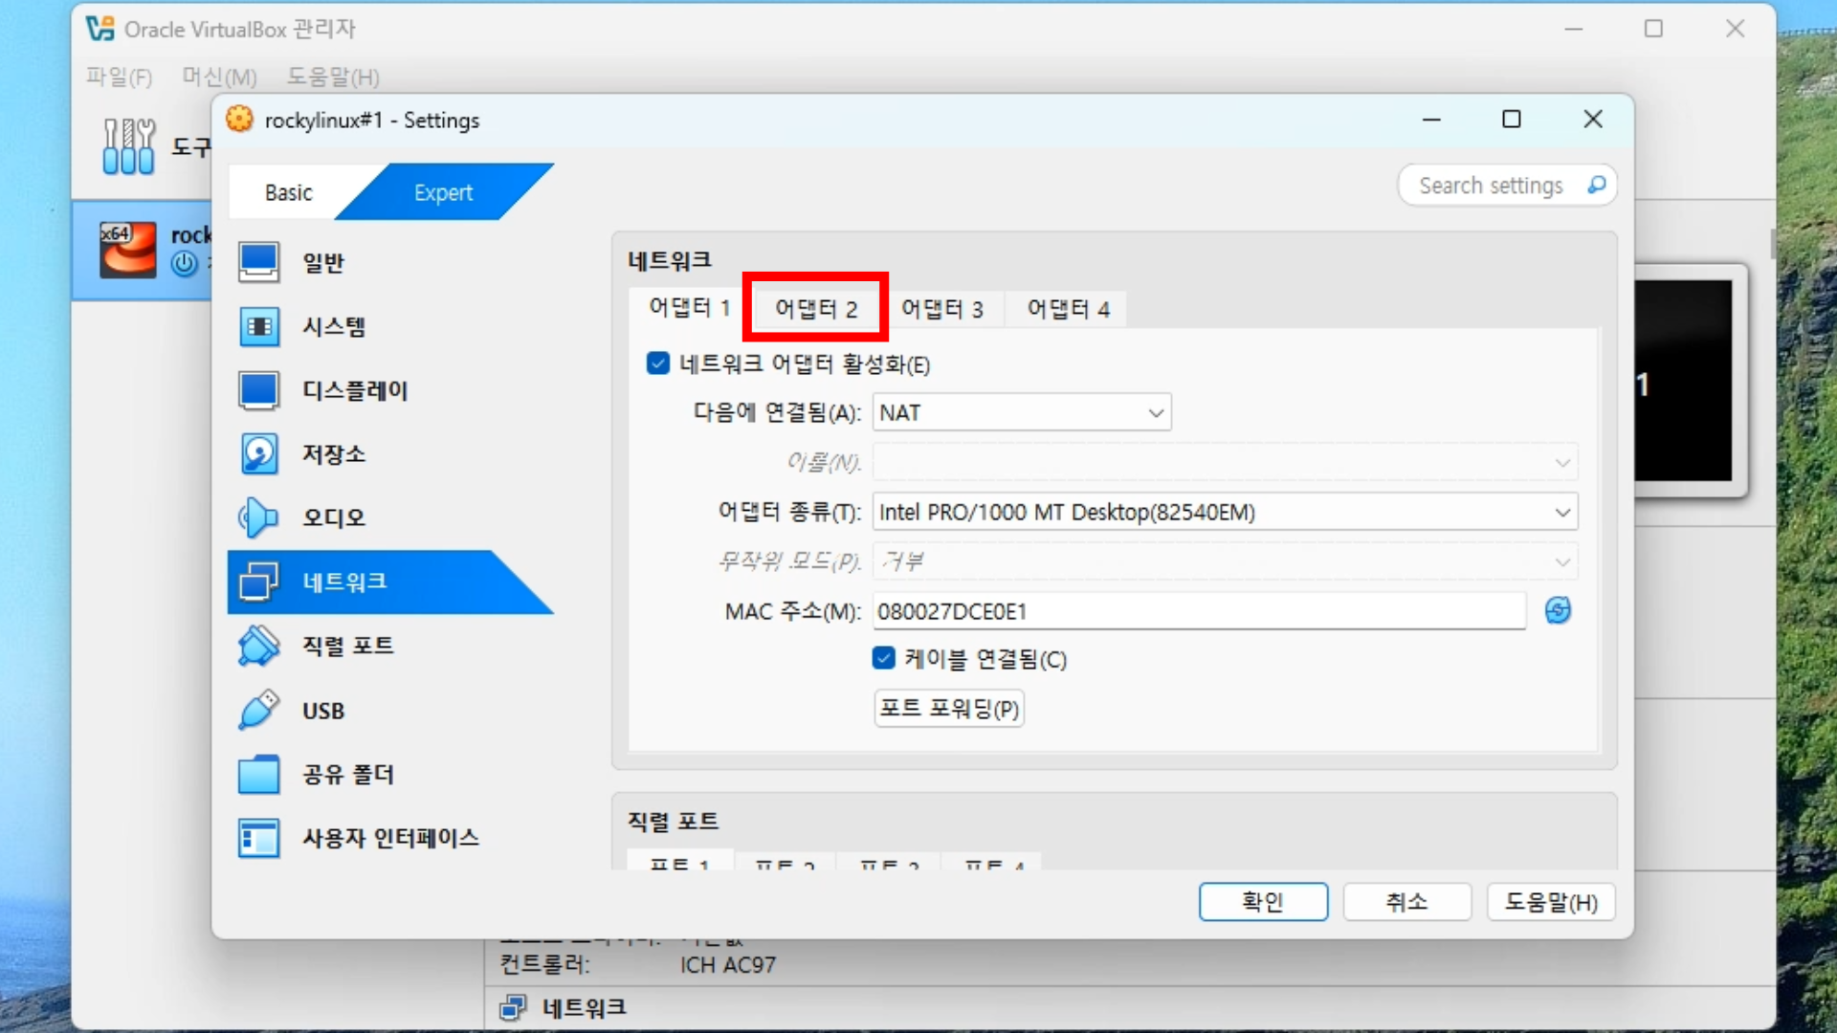The image size is (1837, 1033).
Task: Click the 포트 포워딩 (Port Forwarding) button
Action: 948,709
